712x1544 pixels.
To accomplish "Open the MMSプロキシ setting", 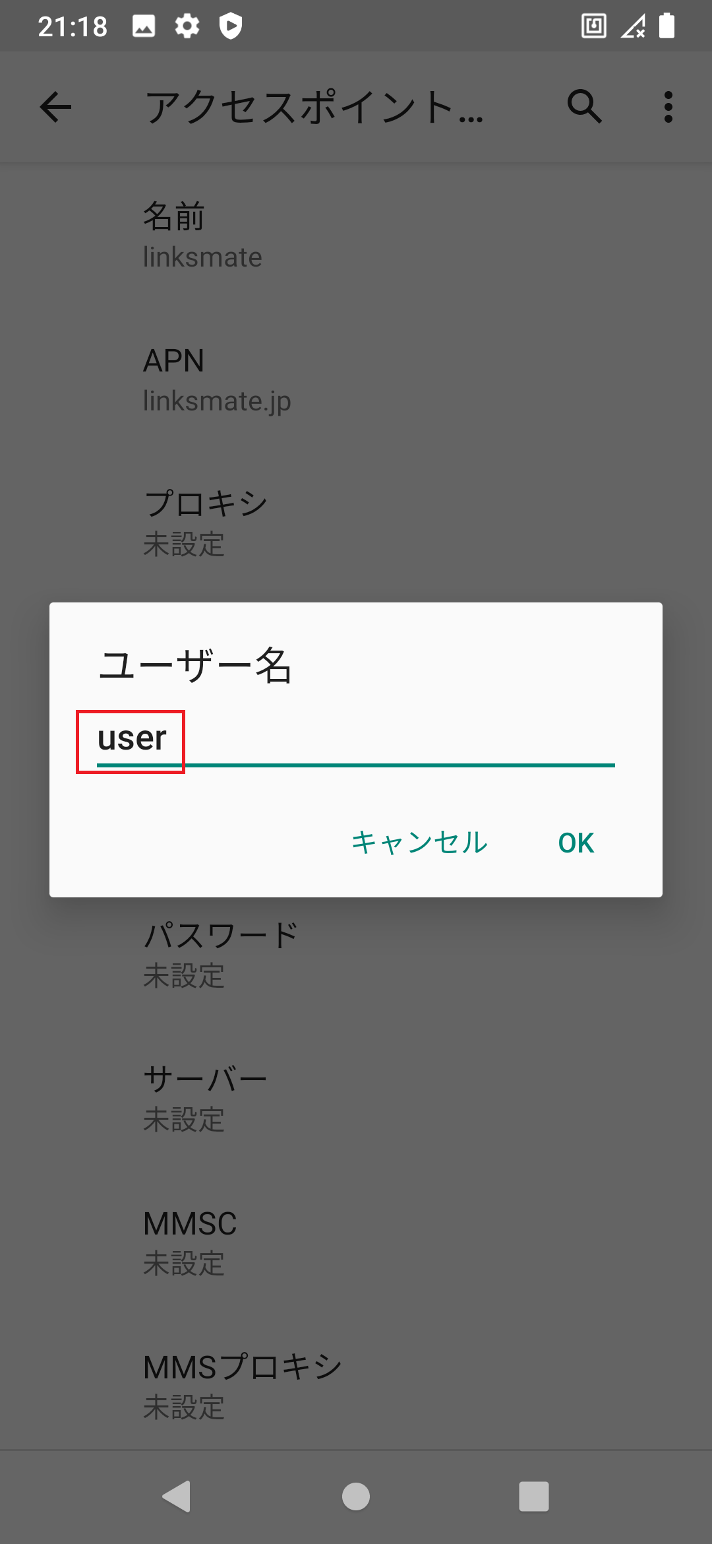I will [356, 1386].
